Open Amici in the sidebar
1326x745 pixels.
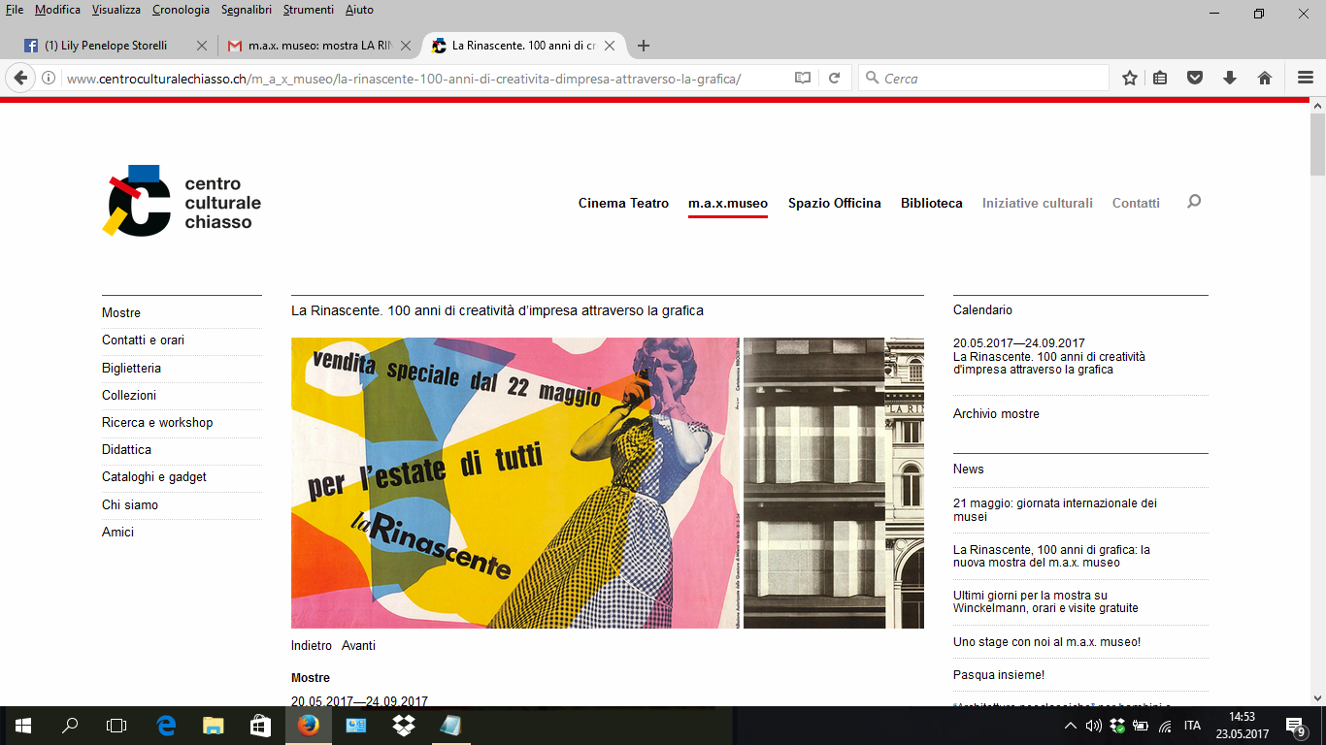[x=117, y=533]
